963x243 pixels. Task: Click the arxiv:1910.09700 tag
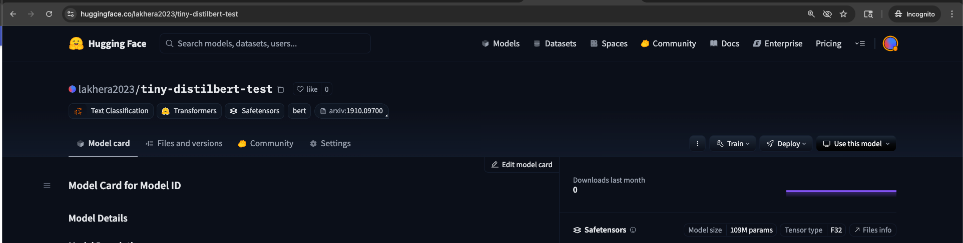click(x=351, y=111)
